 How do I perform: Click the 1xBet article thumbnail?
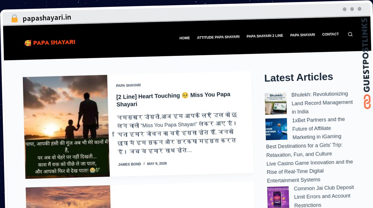click(x=276, y=129)
